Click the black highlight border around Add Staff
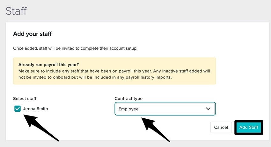Image resolution: width=271 pixels, height=147 pixels. click(x=249, y=121)
